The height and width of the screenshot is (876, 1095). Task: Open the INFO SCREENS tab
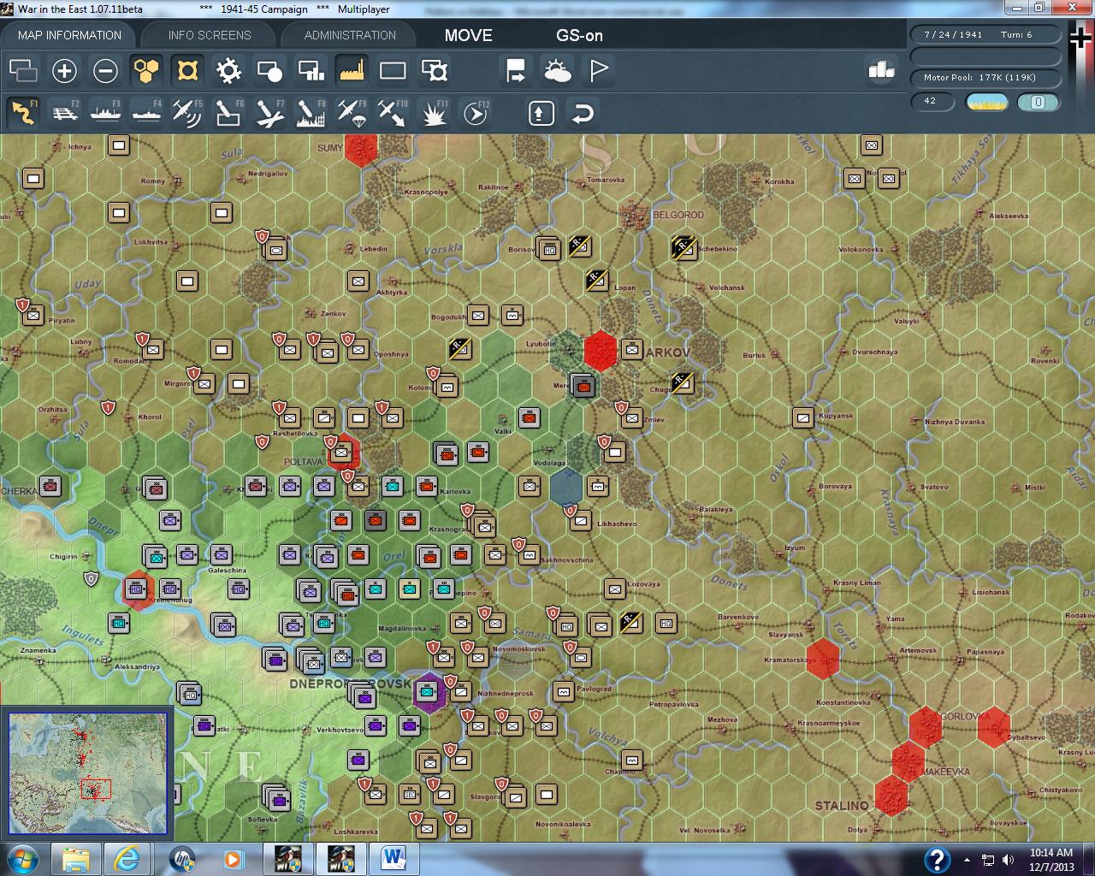(210, 35)
